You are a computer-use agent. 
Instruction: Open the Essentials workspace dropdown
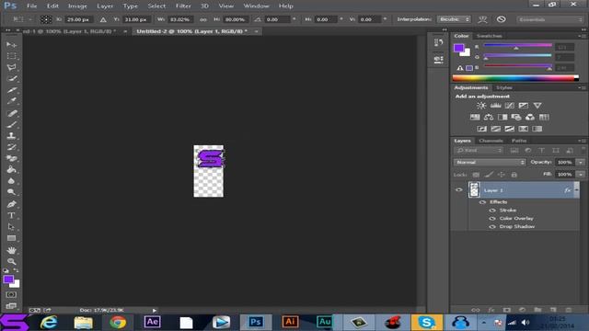pos(550,19)
